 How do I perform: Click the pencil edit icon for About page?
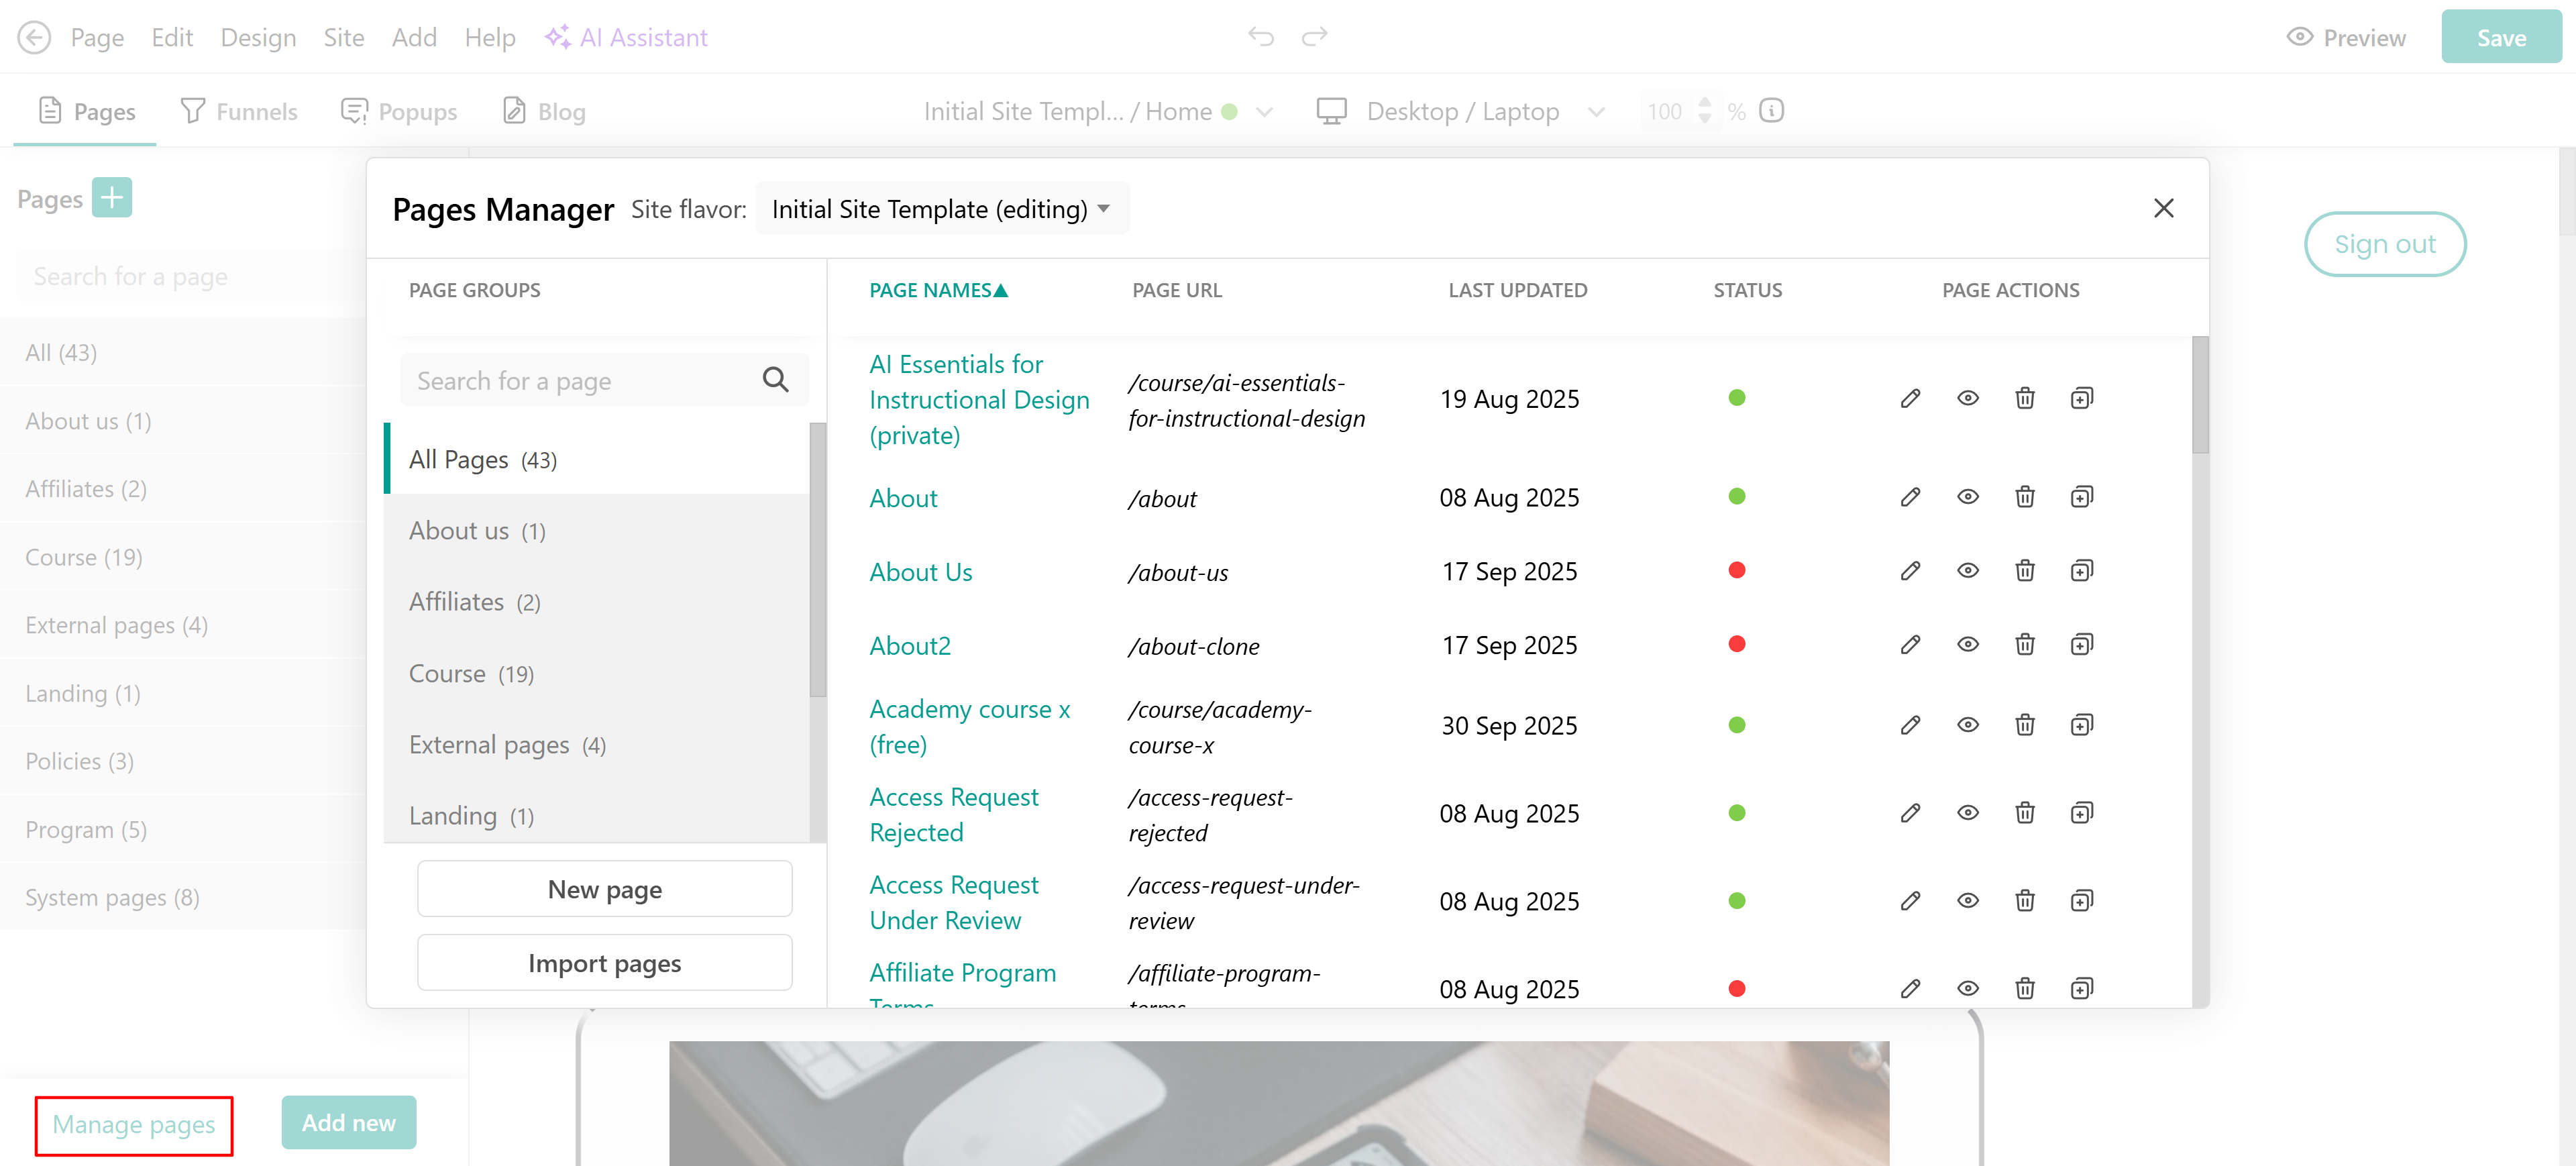[x=1910, y=497]
